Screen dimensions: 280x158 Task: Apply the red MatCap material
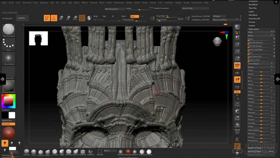[128, 152]
